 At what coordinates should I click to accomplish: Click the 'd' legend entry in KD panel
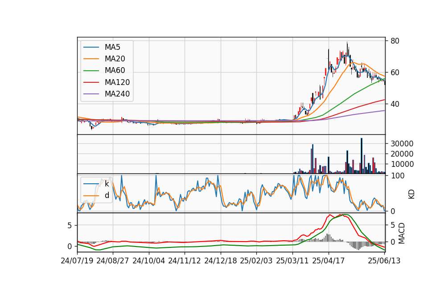(107, 196)
